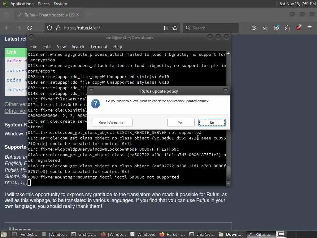This screenshot has height=238, width=317.
Task: Open the terminal Help menu
Action: [118, 46]
